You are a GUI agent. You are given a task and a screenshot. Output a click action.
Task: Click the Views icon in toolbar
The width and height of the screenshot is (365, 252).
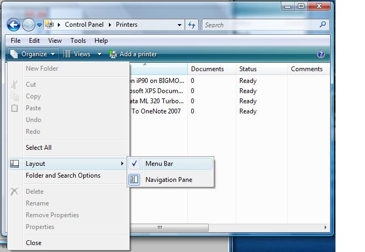click(x=67, y=54)
